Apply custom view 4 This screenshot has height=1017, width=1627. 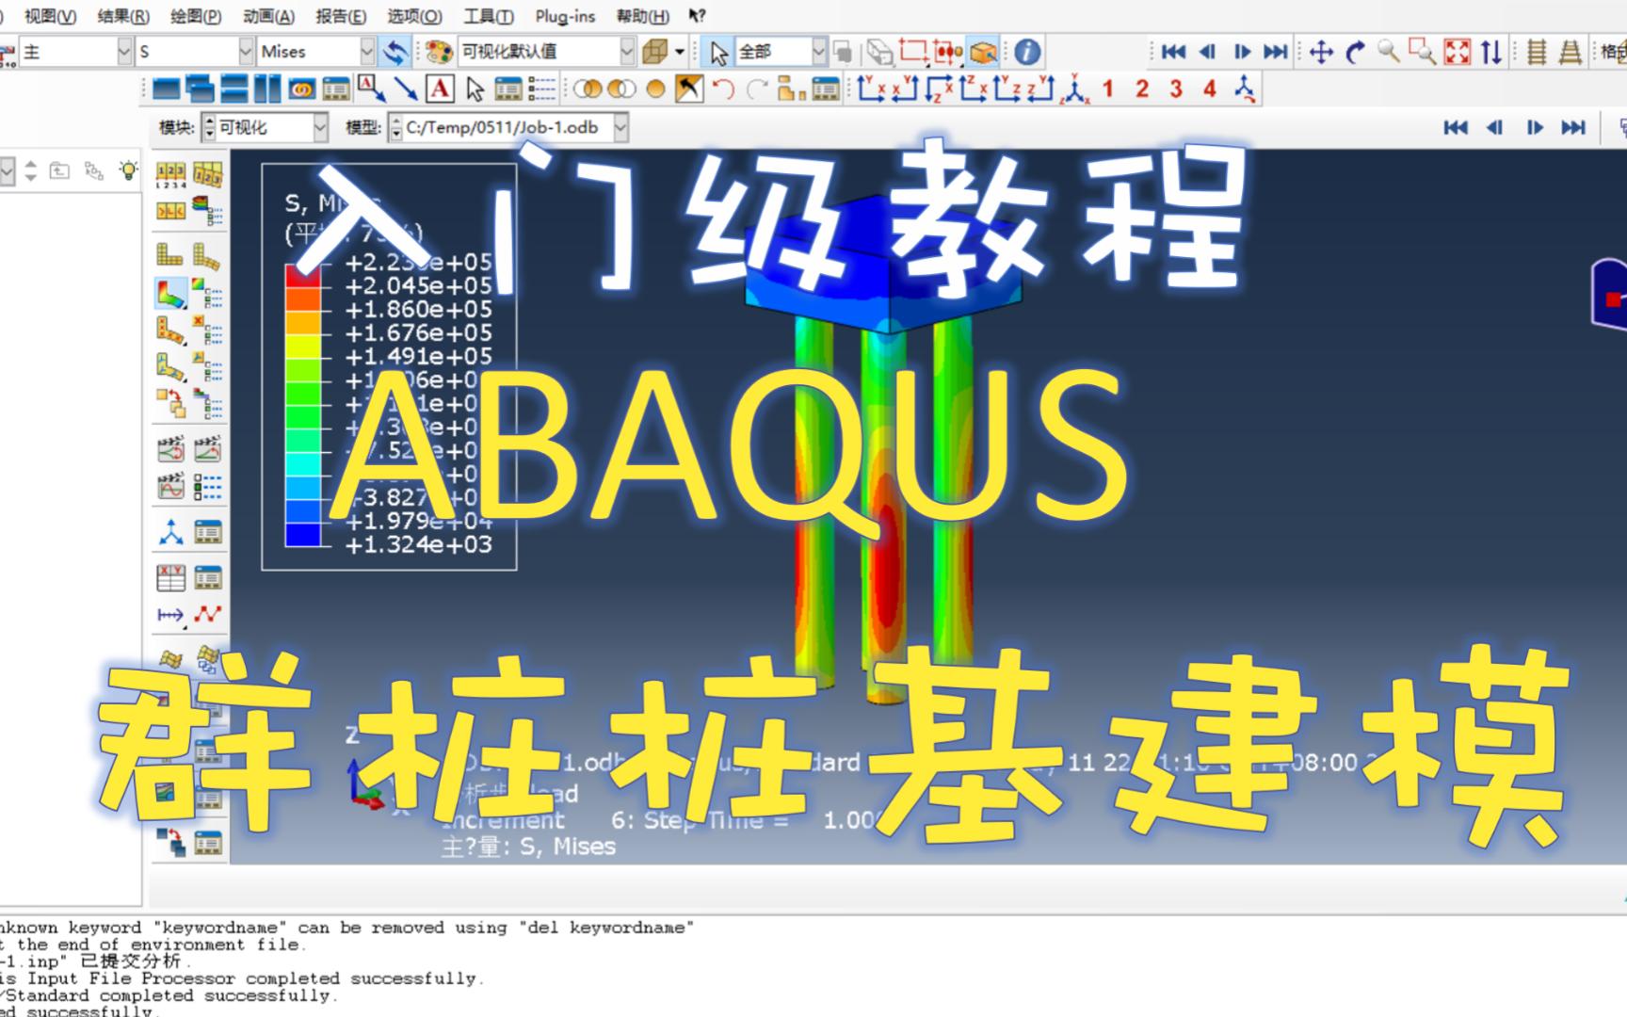tap(1210, 89)
